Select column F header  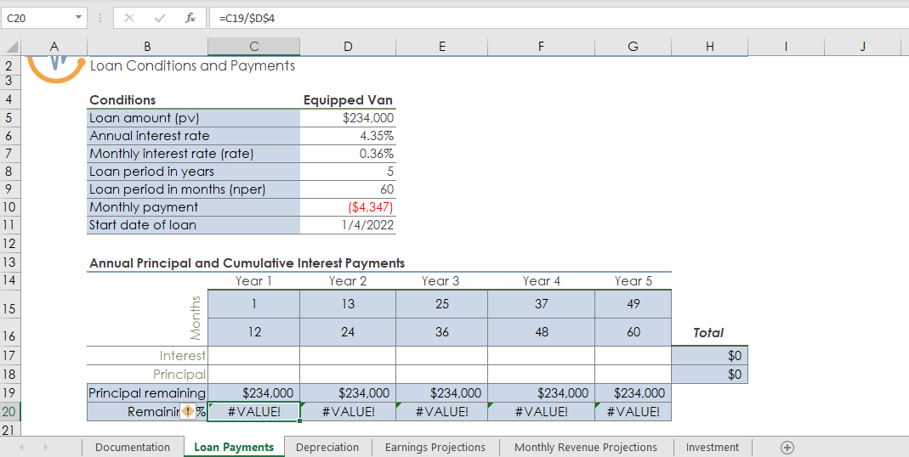point(541,47)
